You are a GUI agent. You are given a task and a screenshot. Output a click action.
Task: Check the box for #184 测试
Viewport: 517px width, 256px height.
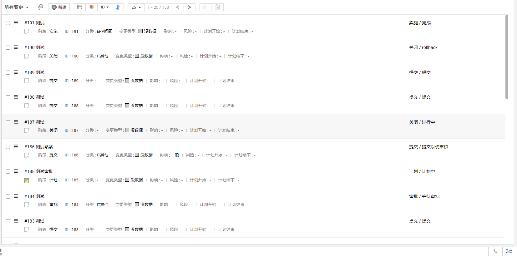coord(8,196)
